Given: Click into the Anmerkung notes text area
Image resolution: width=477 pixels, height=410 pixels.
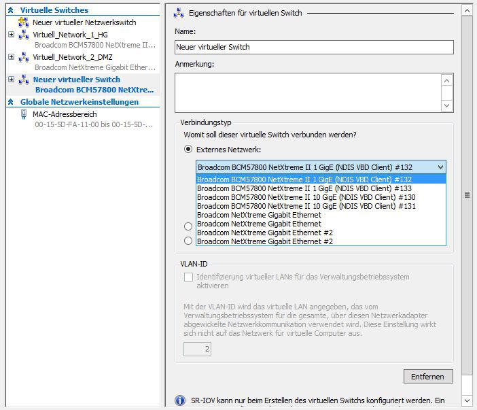Looking at the screenshot, I should 308,93.
